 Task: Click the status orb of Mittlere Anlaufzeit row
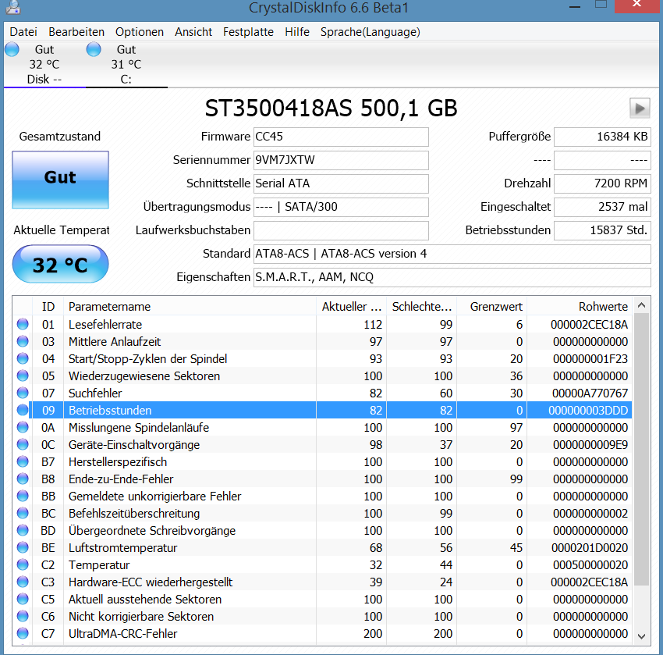click(23, 341)
